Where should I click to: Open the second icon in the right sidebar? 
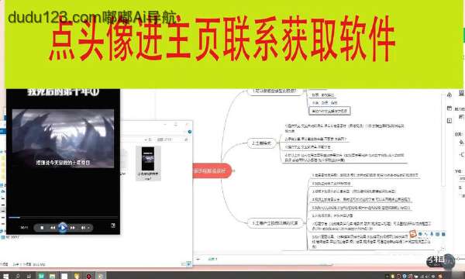(449, 108)
